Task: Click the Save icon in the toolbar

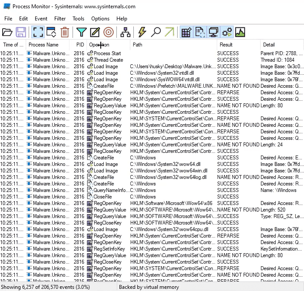Action: pyautogui.click(x=21, y=32)
